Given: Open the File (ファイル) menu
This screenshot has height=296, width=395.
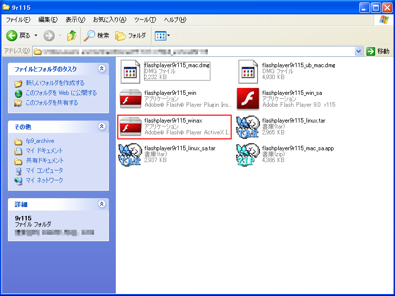Looking at the screenshot, I should point(18,20).
